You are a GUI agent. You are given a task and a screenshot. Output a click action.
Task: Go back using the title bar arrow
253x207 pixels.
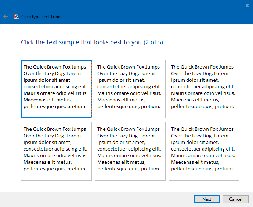(x=6, y=16)
